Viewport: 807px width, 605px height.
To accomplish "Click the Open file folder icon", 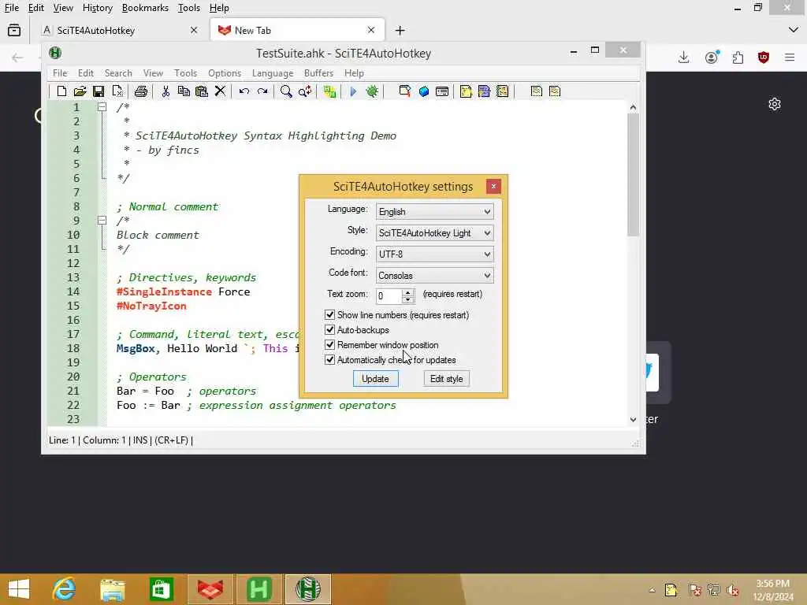I will [80, 91].
